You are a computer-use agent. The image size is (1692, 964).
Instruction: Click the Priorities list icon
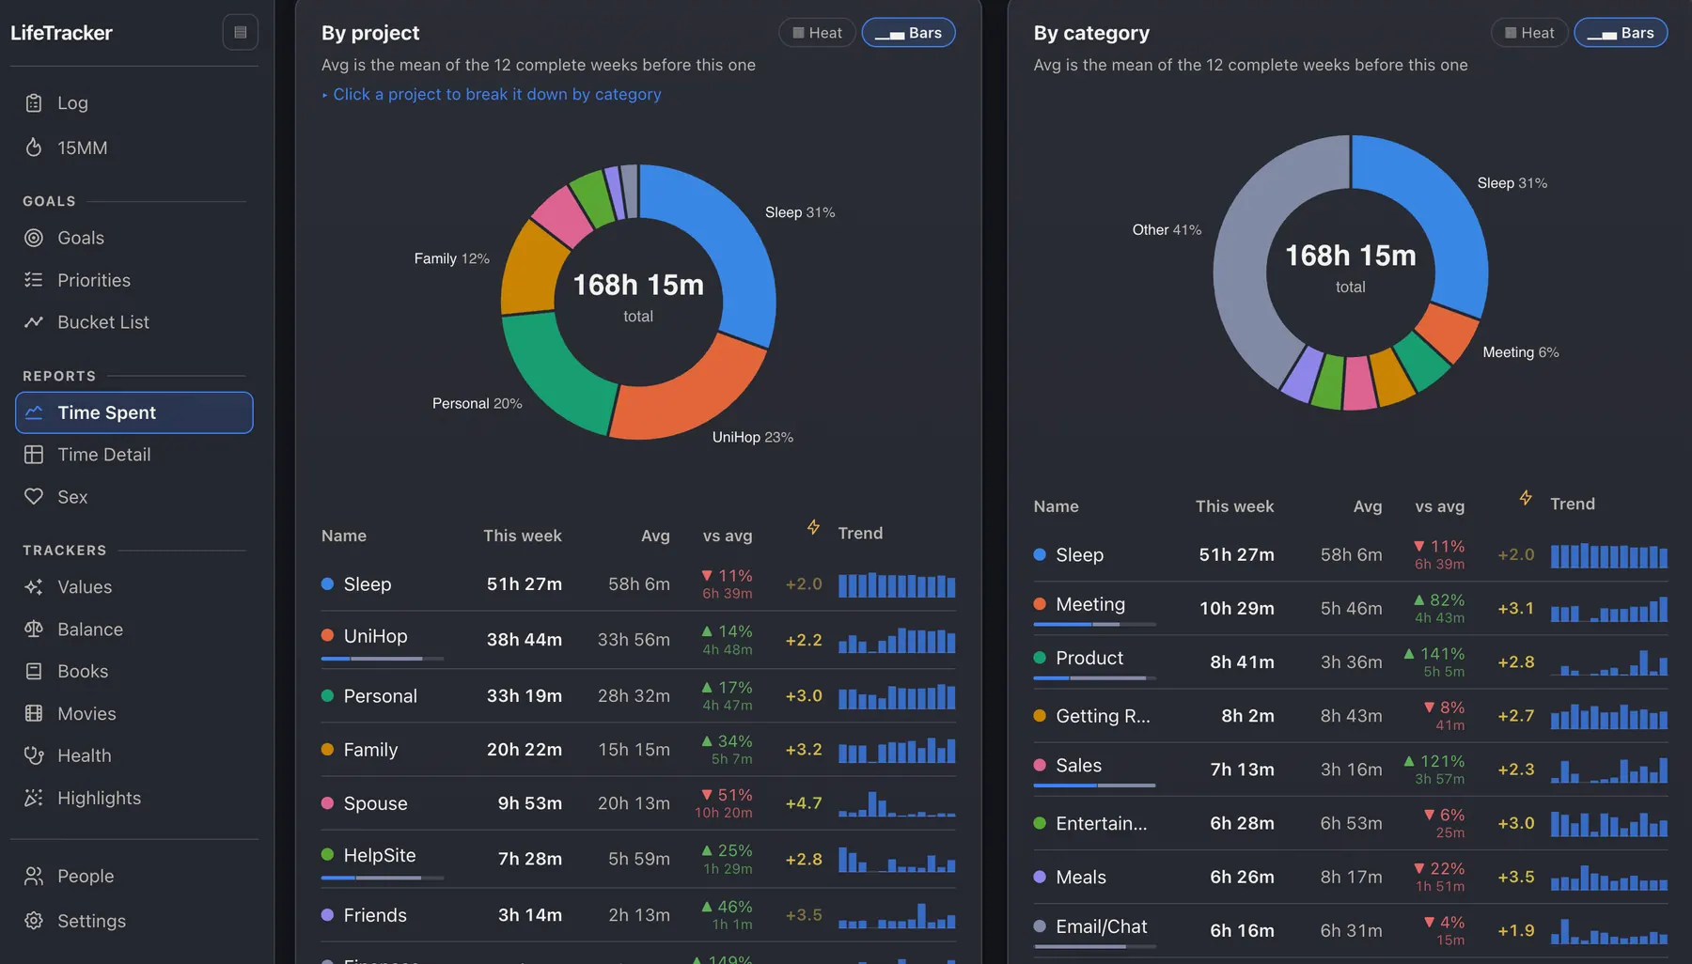[x=34, y=280]
